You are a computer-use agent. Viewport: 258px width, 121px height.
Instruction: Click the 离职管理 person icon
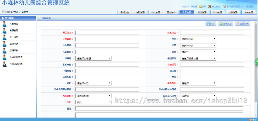click(x=4, y=31)
